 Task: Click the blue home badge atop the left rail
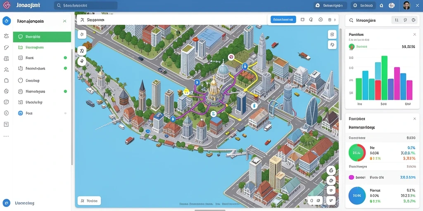(7, 21)
